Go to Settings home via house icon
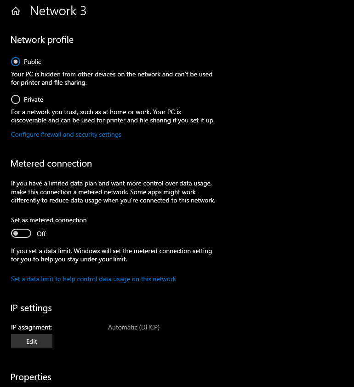The image size is (354, 387). click(16, 11)
